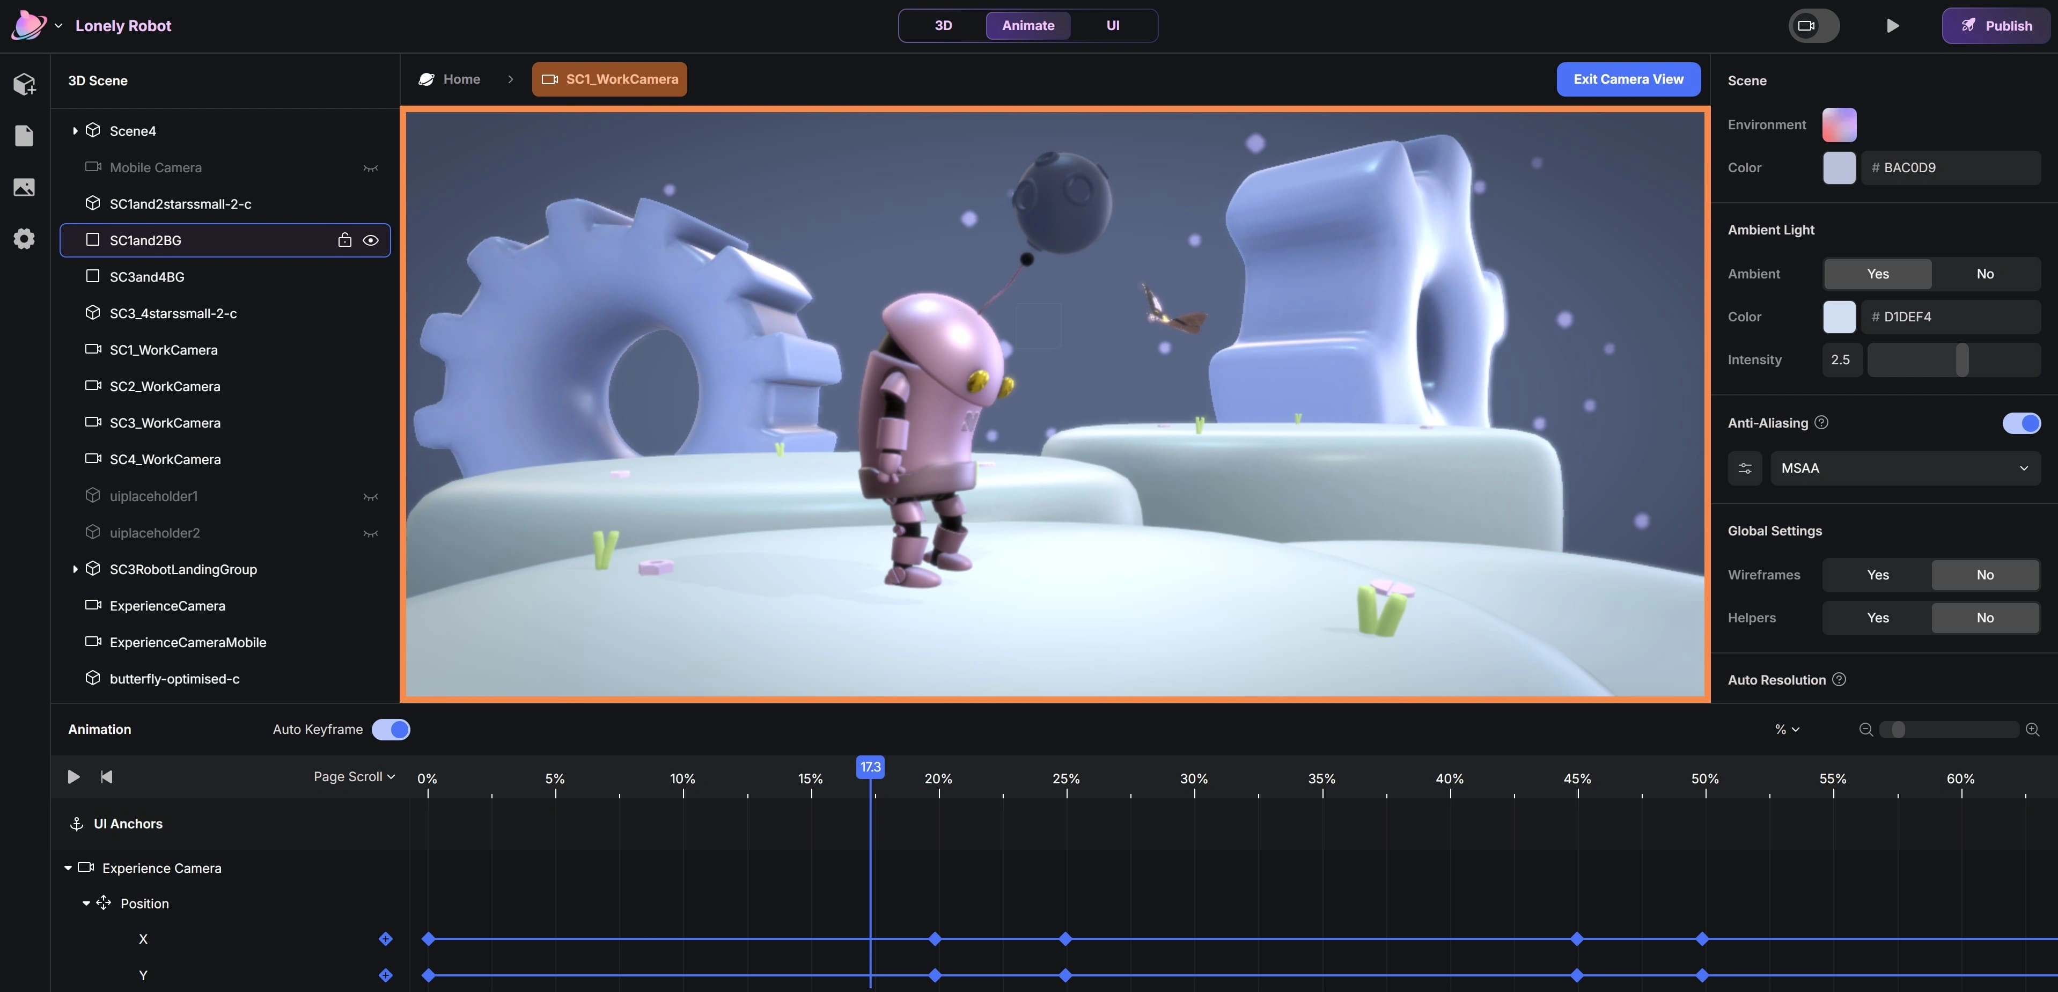Switch to the 3D mode tab
This screenshot has width=2058, height=992.
coord(943,26)
